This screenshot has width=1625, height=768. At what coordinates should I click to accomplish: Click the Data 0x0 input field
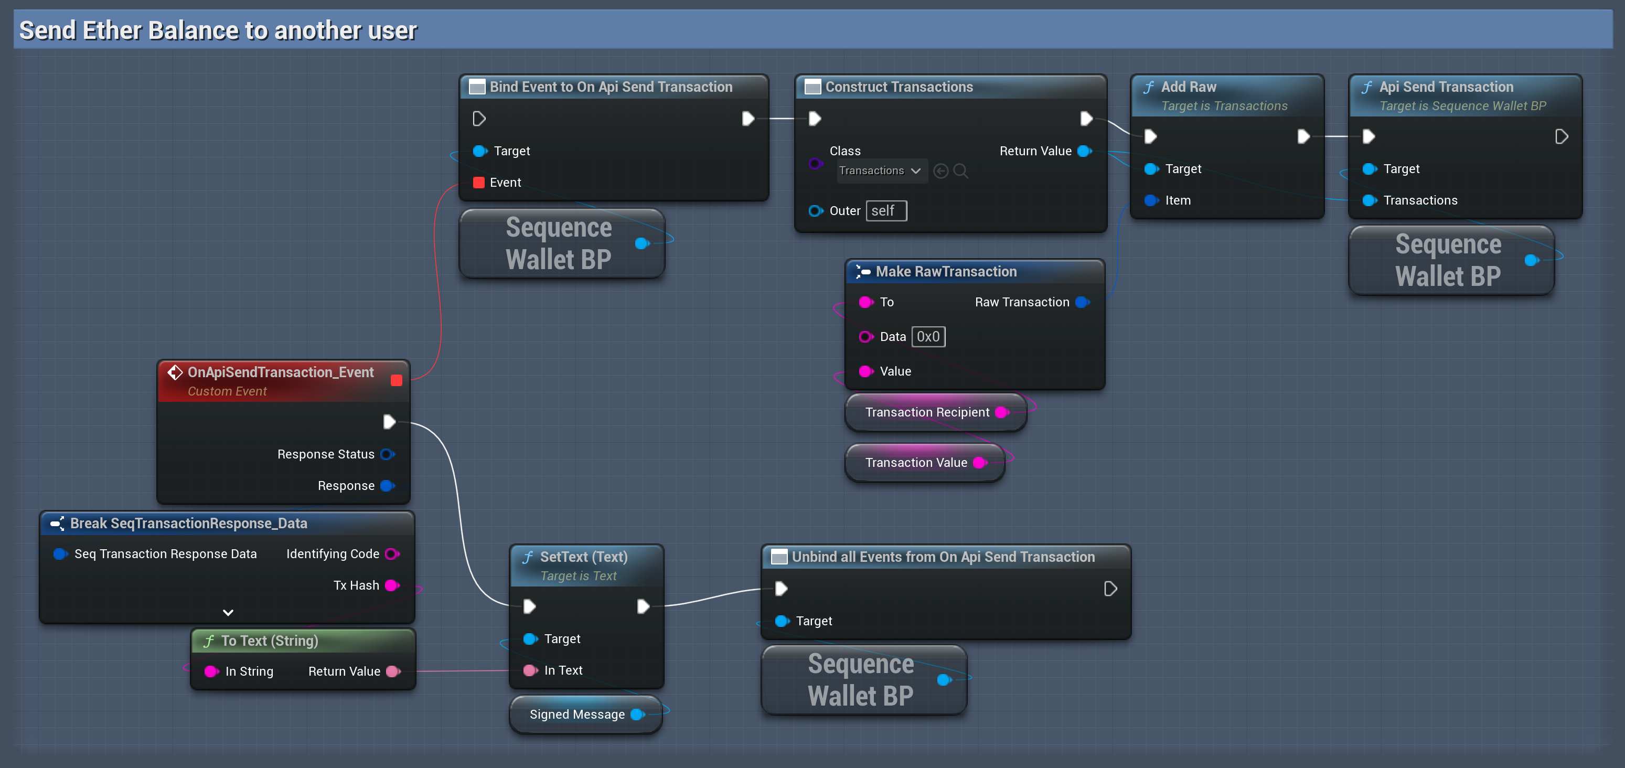928,337
